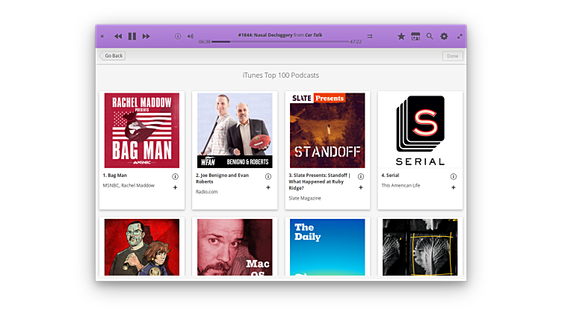Click the star favorites icon
The width and height of the screenshot is (562, 316).
(x=401, y=36)
